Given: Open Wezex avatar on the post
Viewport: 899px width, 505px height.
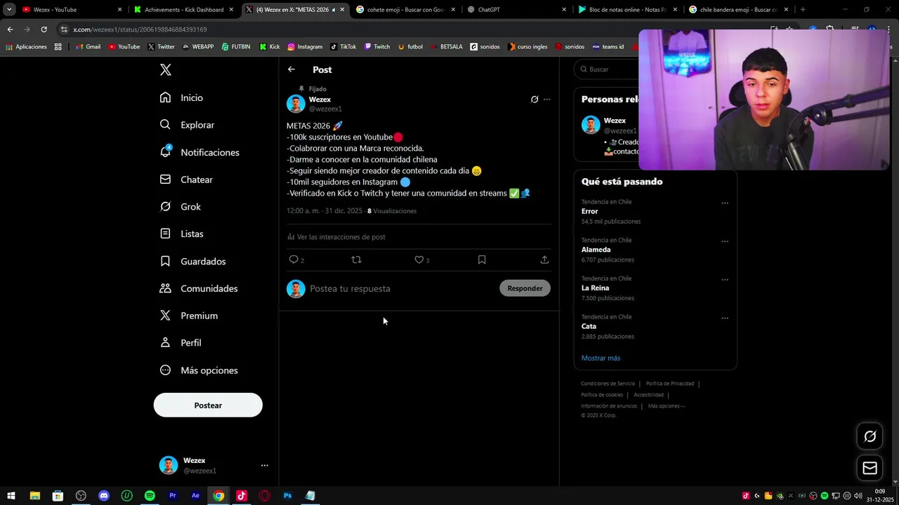Looking at the screenshot, I should pos(296,104).
